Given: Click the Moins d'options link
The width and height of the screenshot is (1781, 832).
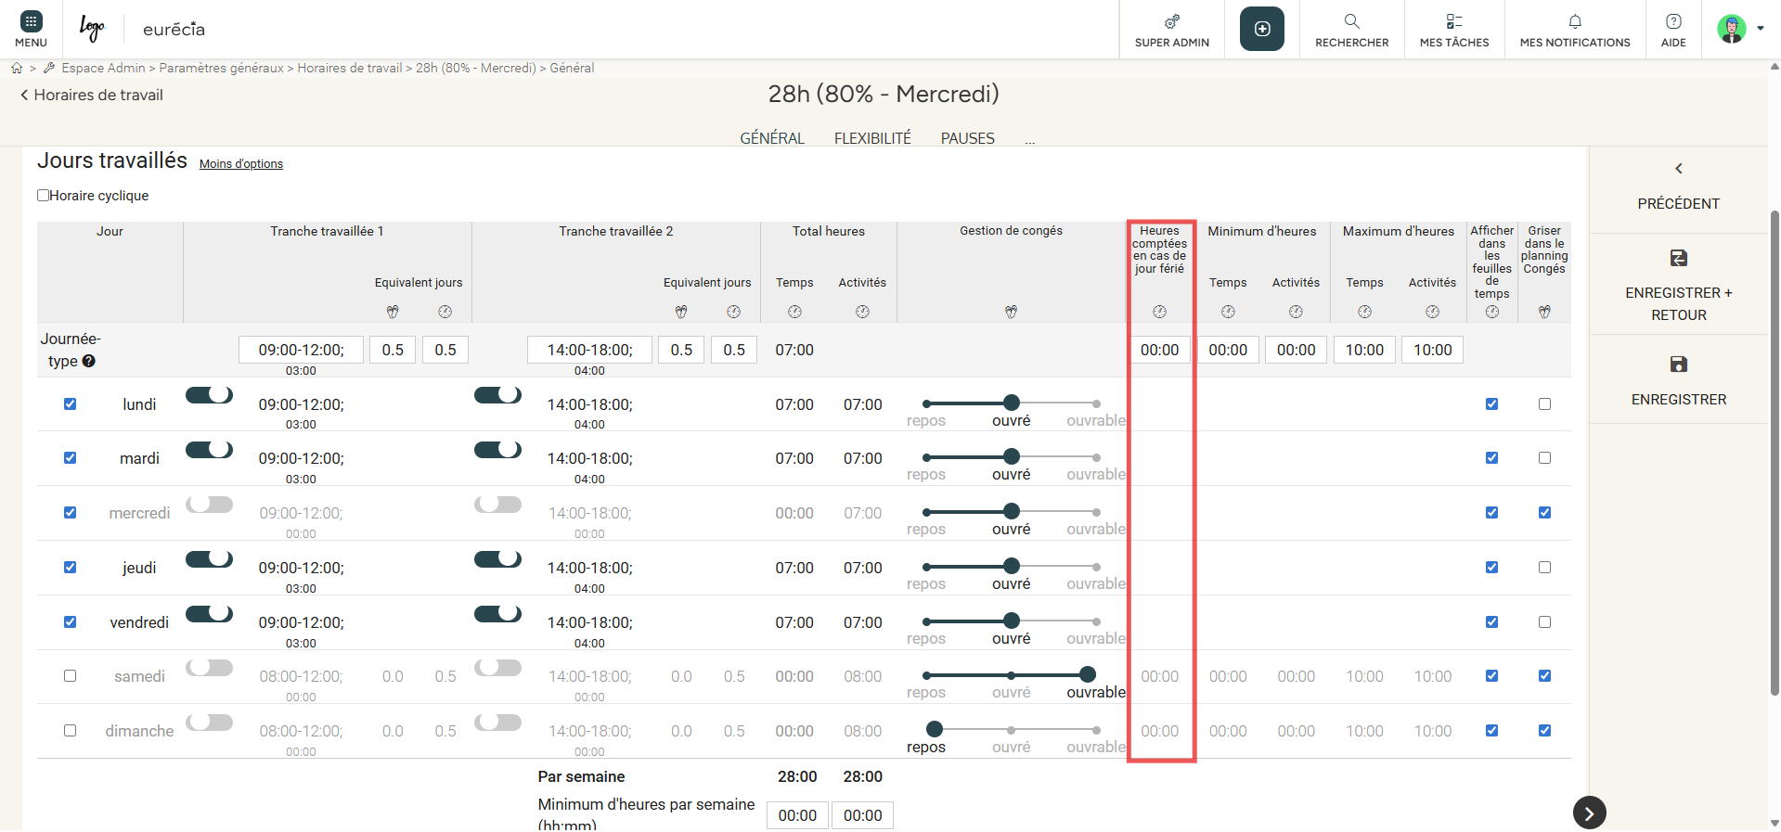Looking at the screenshot, I should click(241, 164).
